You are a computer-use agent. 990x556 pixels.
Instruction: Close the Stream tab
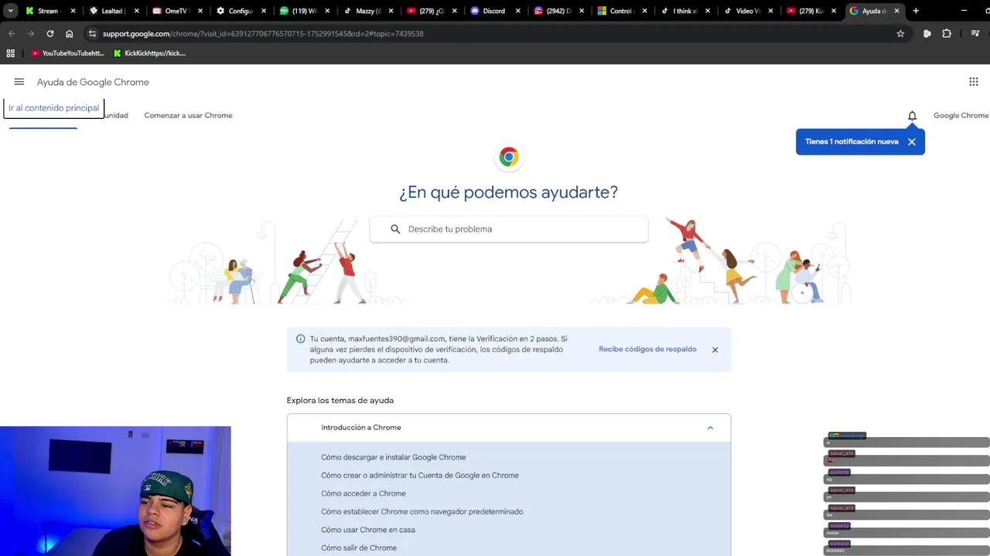[x=73, y=11]
